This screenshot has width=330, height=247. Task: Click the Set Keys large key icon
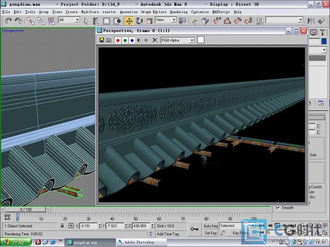(x=194, y=229)
